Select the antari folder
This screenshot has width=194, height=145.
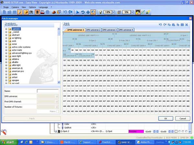tap(15, 77)
